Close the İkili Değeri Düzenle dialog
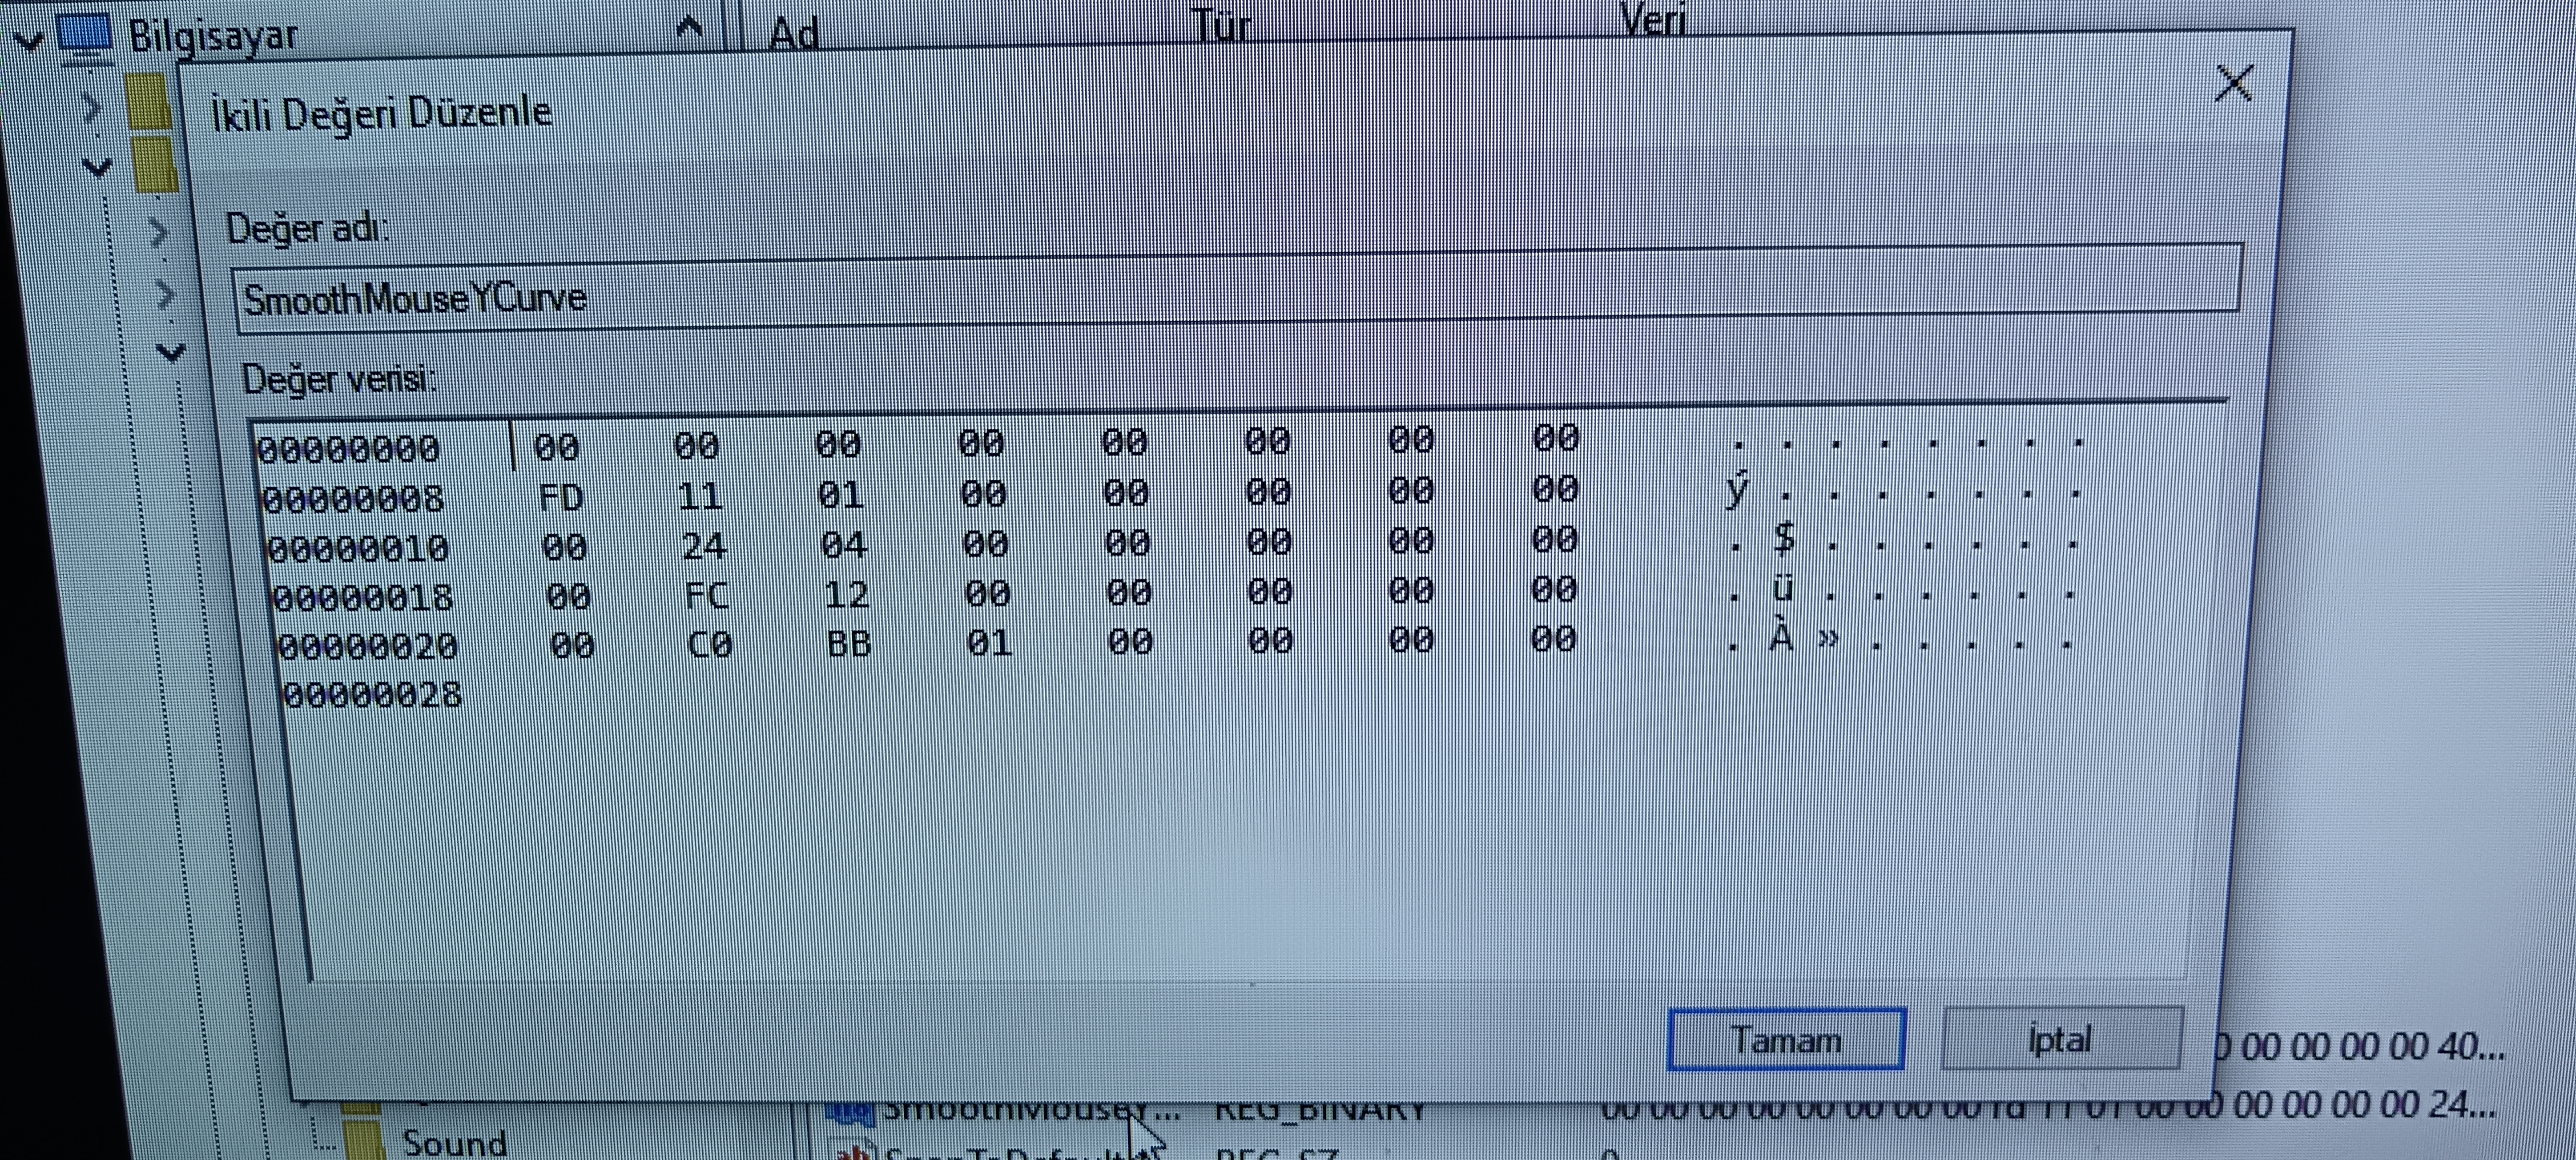Image resolution: width=2576 pixels, height=1160 pixels. click(x=2234, y=83)
